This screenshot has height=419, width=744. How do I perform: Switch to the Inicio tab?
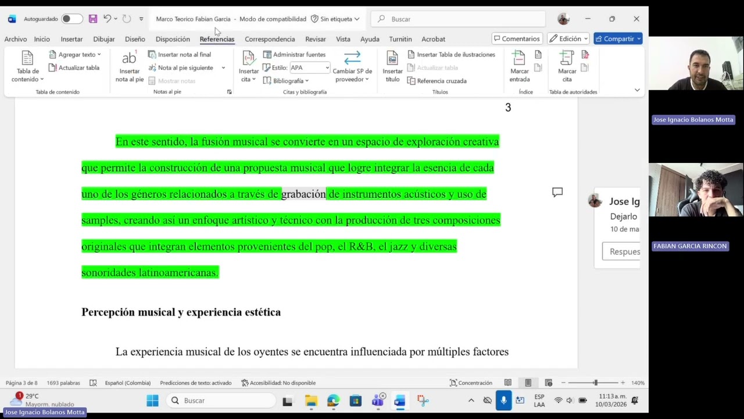[42, 39]
